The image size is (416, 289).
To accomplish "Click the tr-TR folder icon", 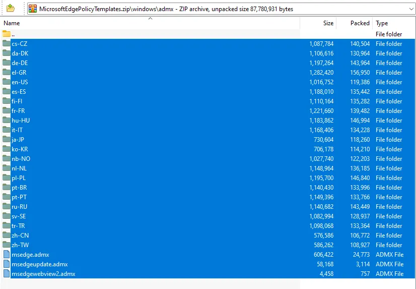I will point(7,225).
